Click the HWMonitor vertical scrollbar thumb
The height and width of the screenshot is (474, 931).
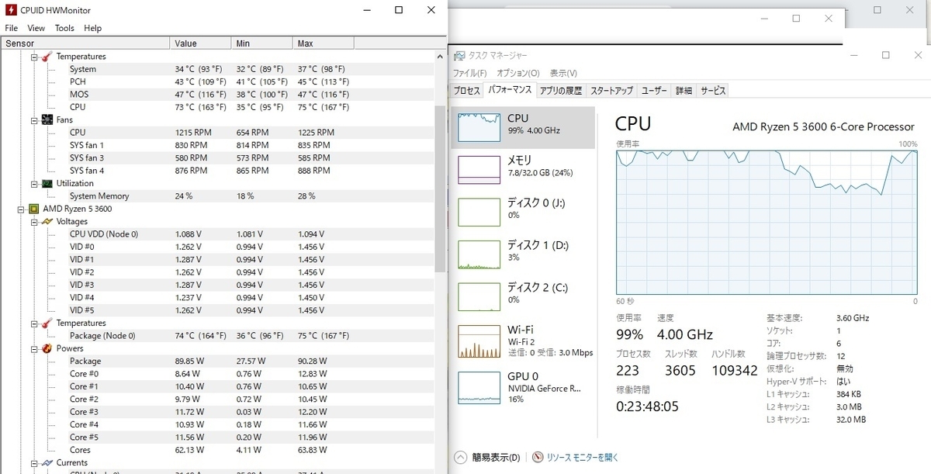[x=441, y=189]
